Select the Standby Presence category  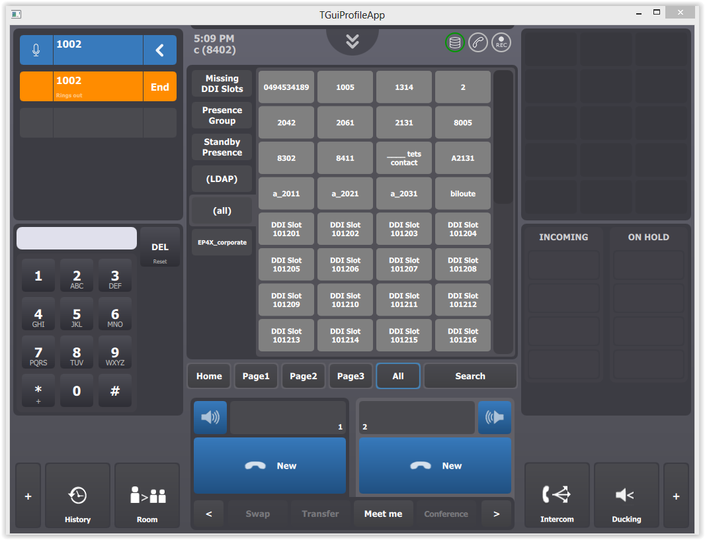(x=222, y=147)
